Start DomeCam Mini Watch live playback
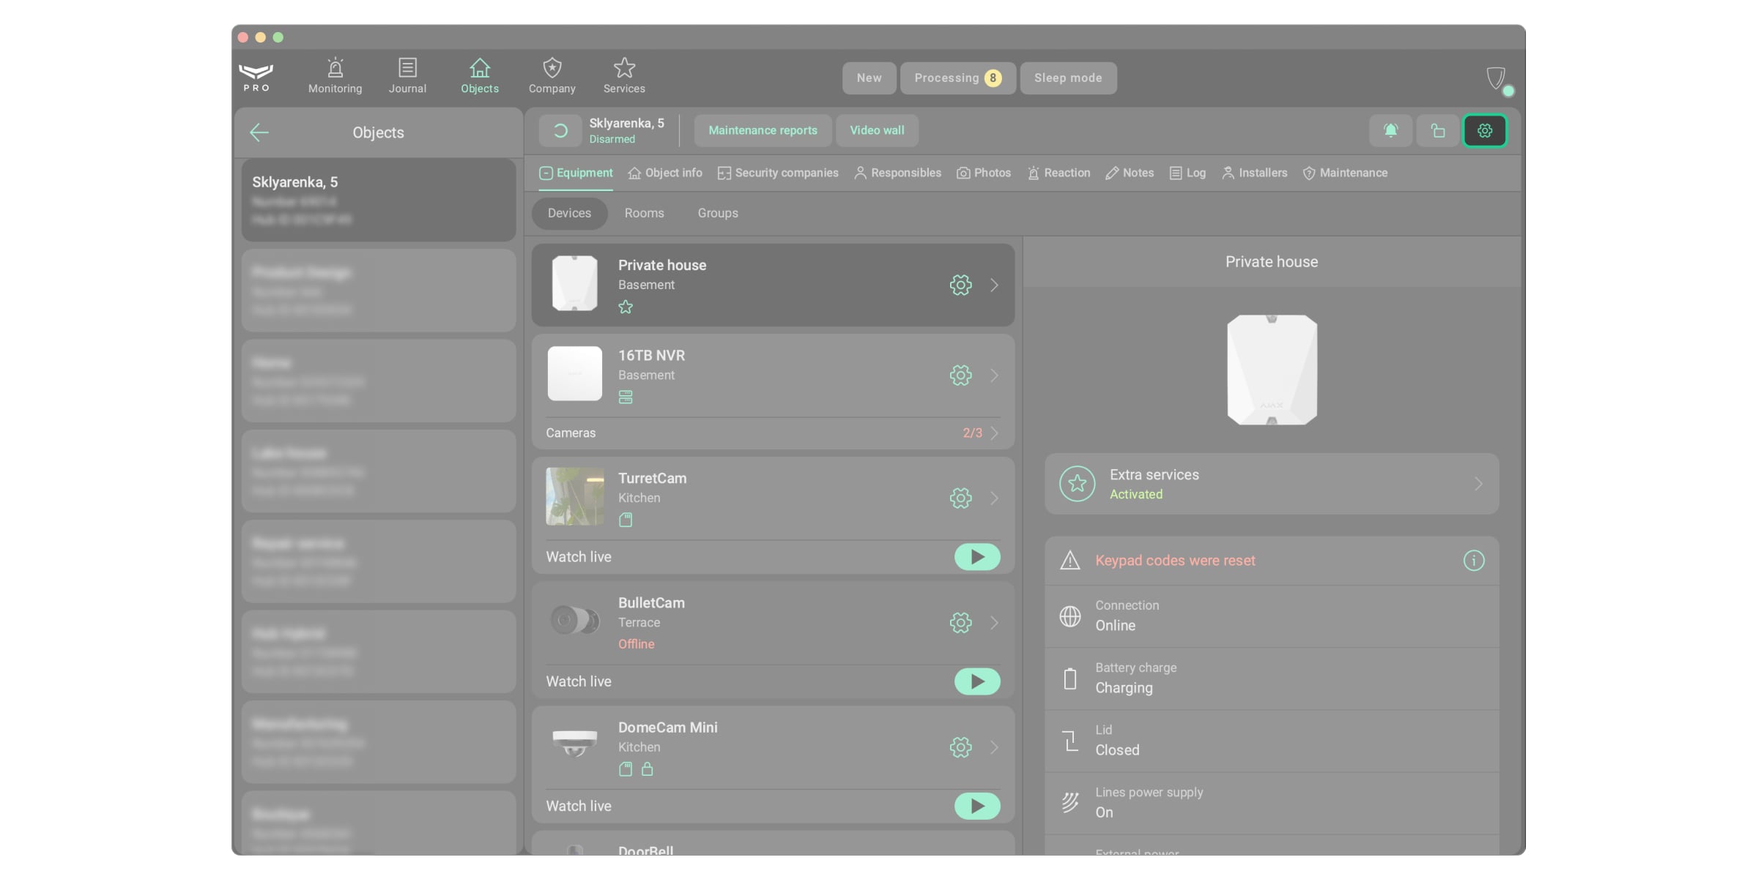This screenshot has width=1758, height=879. (x=977, y=806)
